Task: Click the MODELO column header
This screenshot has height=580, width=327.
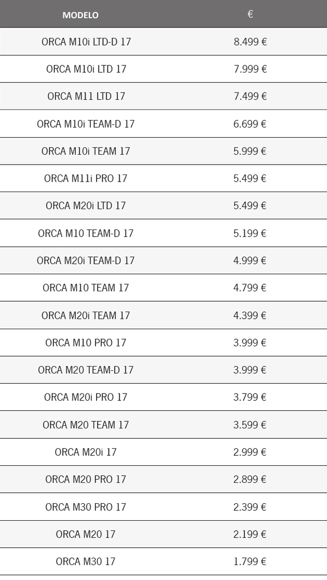Action: (x=80, y=15)
